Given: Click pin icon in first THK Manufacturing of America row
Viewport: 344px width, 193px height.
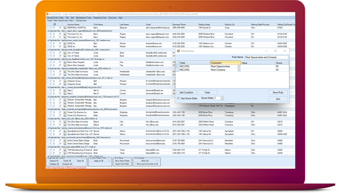Looking at the screenshot, I should tap(60, 150).
